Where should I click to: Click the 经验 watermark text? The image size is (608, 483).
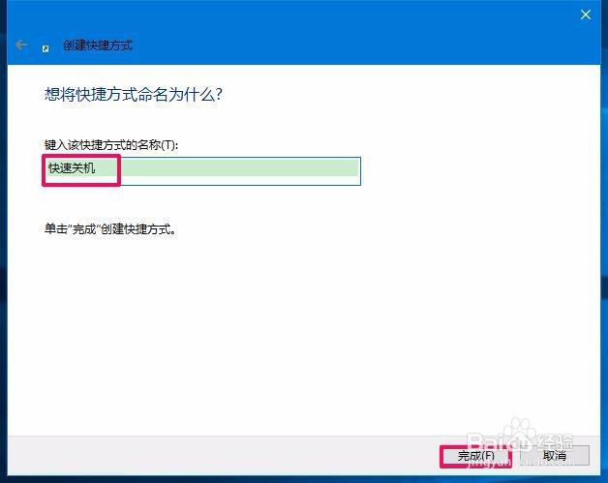(x=555, y=441)
